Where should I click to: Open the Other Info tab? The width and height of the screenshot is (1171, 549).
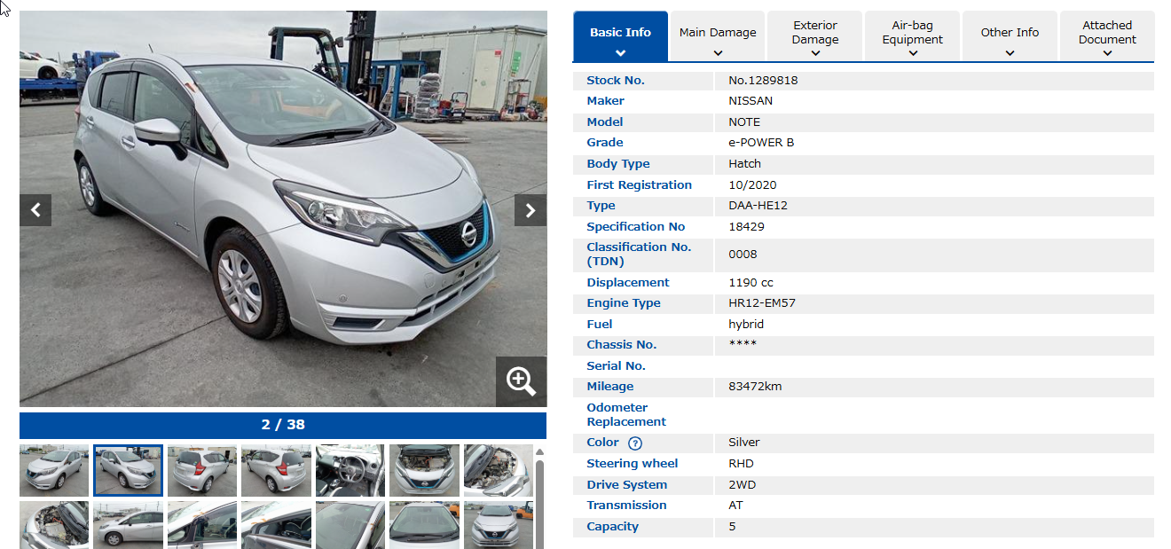pyautogui.click(x=1010, y=33)
